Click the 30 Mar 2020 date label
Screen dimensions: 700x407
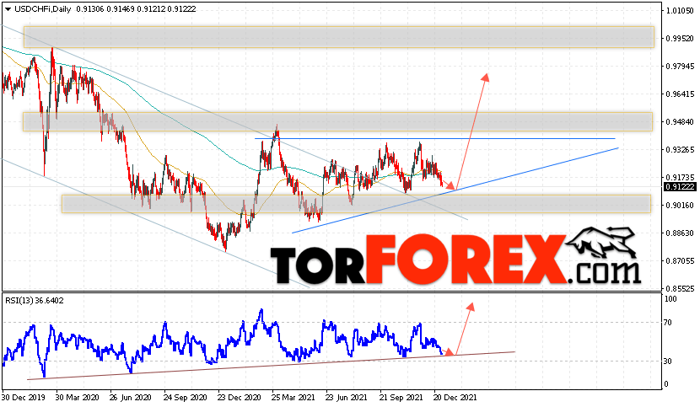78,397
